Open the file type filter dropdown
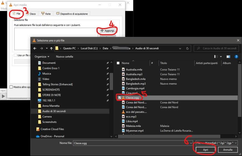The image size is (242, 156). point(216,143)
